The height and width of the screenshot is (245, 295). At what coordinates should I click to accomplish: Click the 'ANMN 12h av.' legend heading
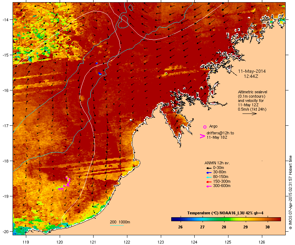(217, 163)
